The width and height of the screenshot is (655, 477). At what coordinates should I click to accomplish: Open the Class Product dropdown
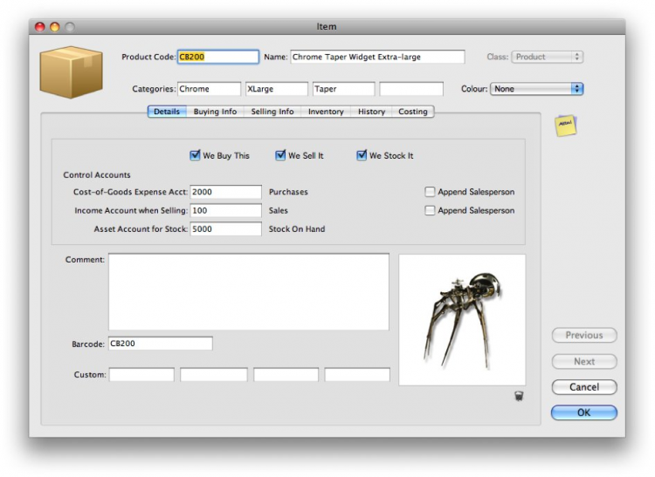coord(547,57)
